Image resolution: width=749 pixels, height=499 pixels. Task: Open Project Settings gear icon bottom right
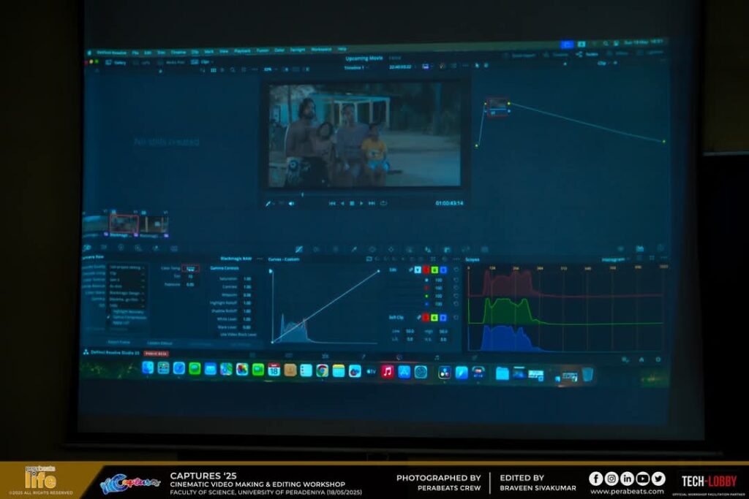[x=658, y=359]
